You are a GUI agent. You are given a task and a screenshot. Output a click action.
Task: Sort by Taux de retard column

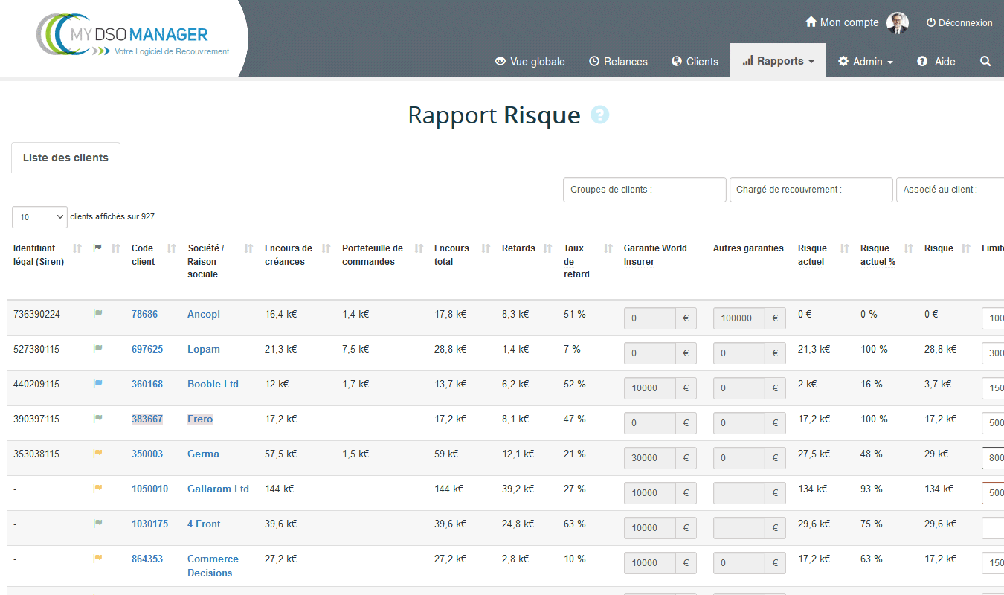608,248
